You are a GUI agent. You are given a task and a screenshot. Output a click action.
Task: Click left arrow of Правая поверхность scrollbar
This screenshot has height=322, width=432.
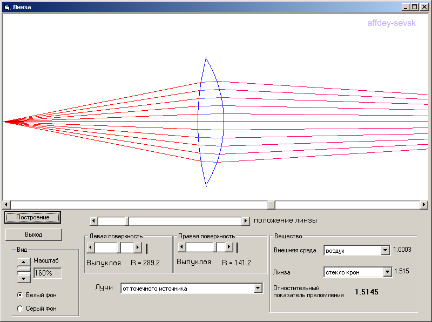point(181,247)
